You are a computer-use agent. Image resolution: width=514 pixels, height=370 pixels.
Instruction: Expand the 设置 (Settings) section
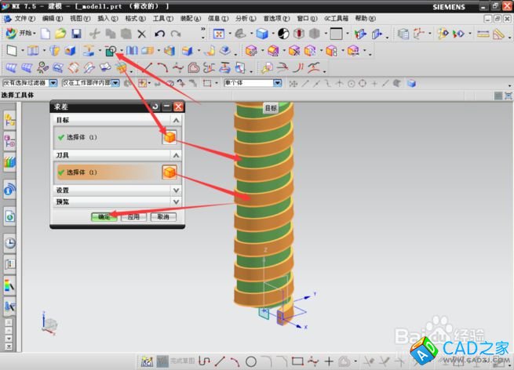pos(177,190)
